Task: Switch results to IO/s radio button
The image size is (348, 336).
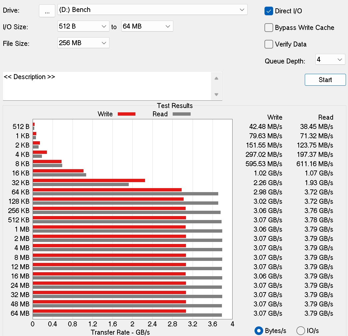Action: (x=300, y=331)
